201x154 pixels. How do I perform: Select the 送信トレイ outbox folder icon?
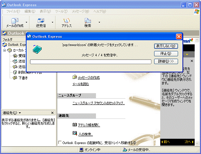click(15, 61)
